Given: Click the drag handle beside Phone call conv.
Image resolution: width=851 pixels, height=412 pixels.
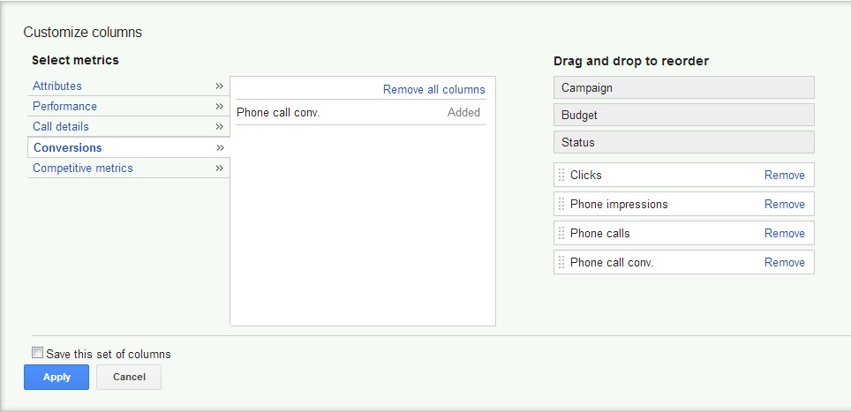Looking at the screenshot, I should point(561,263).
